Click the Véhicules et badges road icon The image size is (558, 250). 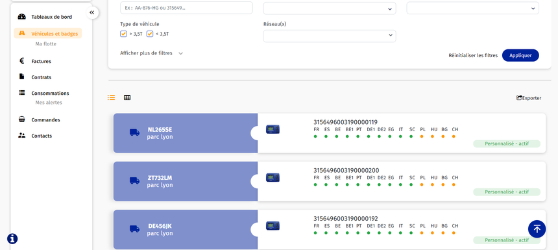coord(22,33)
